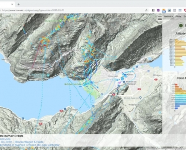Select the RUAG Aviation map pin
The image size is (186, 150).
(141, 98)
